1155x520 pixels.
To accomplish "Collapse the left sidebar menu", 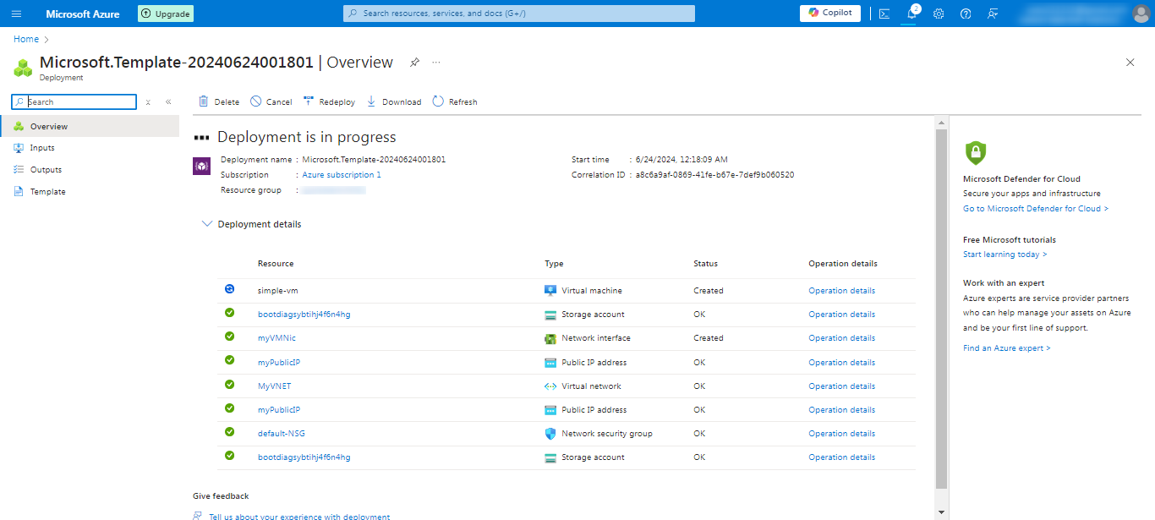I will tap(168, 101).
